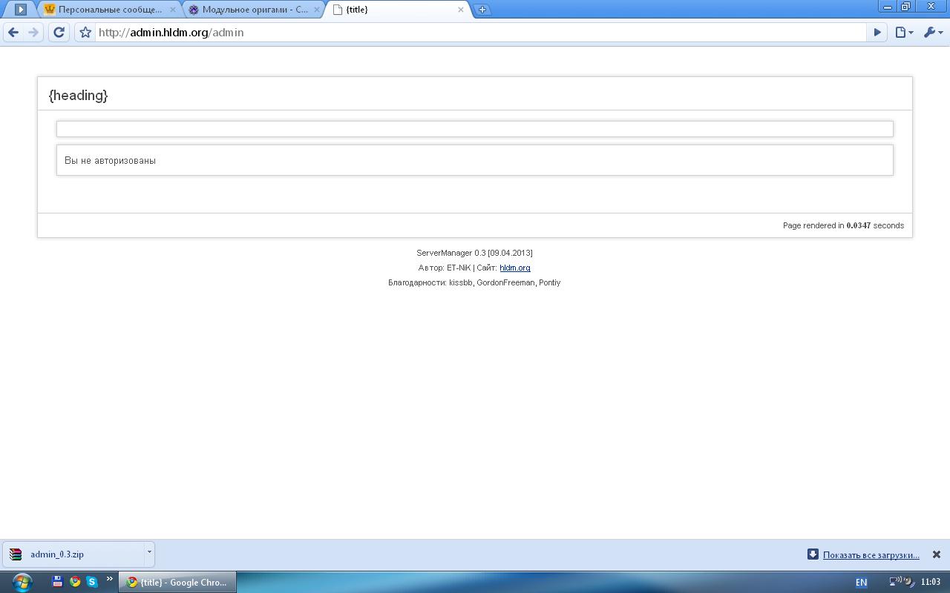The image size is (950, 593).
Task: Close the downloads bar
Action: click(x=937, y=554)
